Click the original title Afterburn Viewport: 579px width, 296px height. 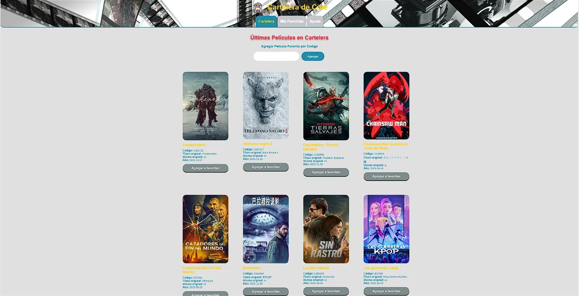208,281
